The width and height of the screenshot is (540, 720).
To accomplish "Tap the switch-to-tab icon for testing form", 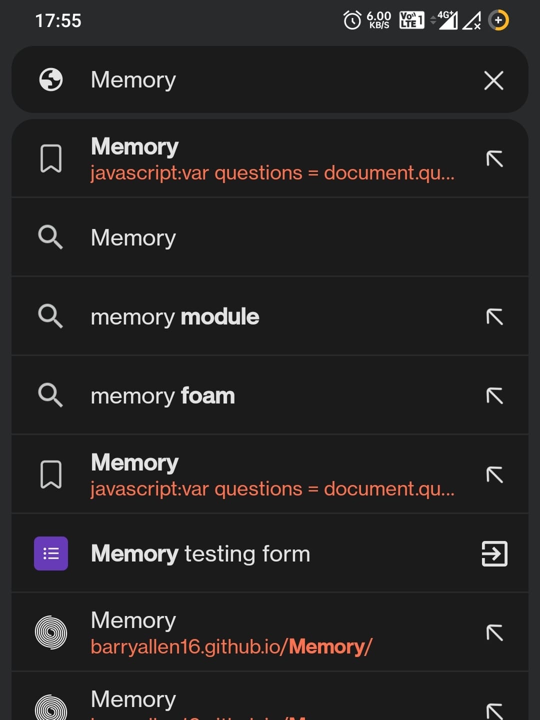I will pyautogui.click(x=494, y=554).
